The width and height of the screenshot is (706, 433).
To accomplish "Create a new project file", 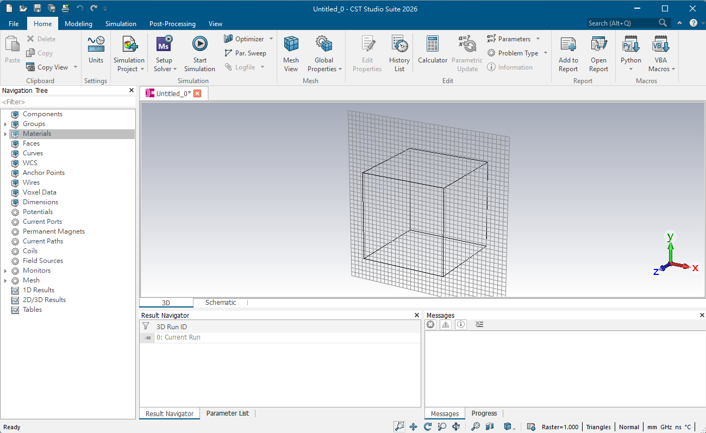I will (x=9, y=8).
